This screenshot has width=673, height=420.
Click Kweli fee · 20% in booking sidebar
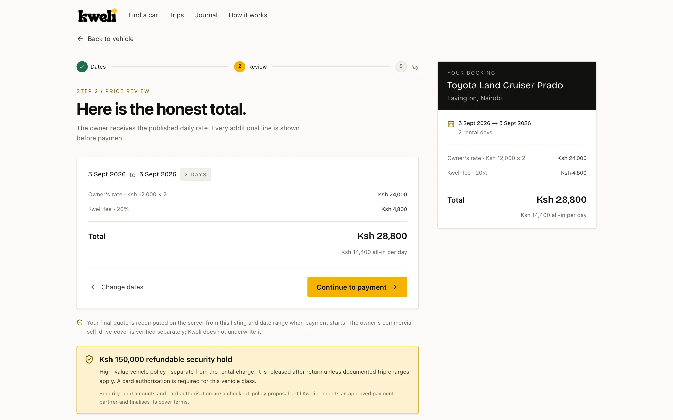click(x=467, y=173)
